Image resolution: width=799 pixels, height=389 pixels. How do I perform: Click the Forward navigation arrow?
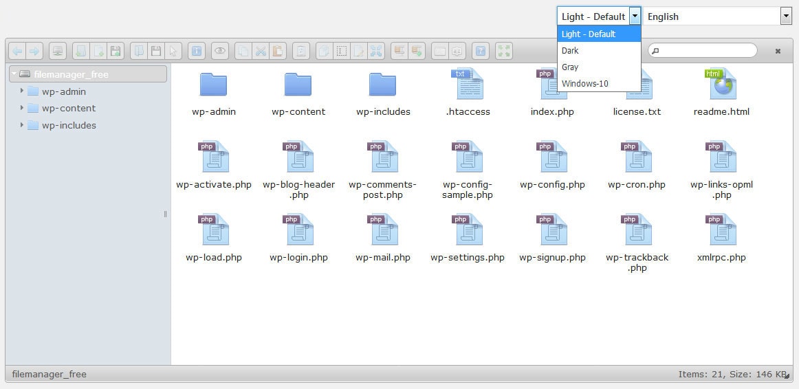(x=34, y=51)
